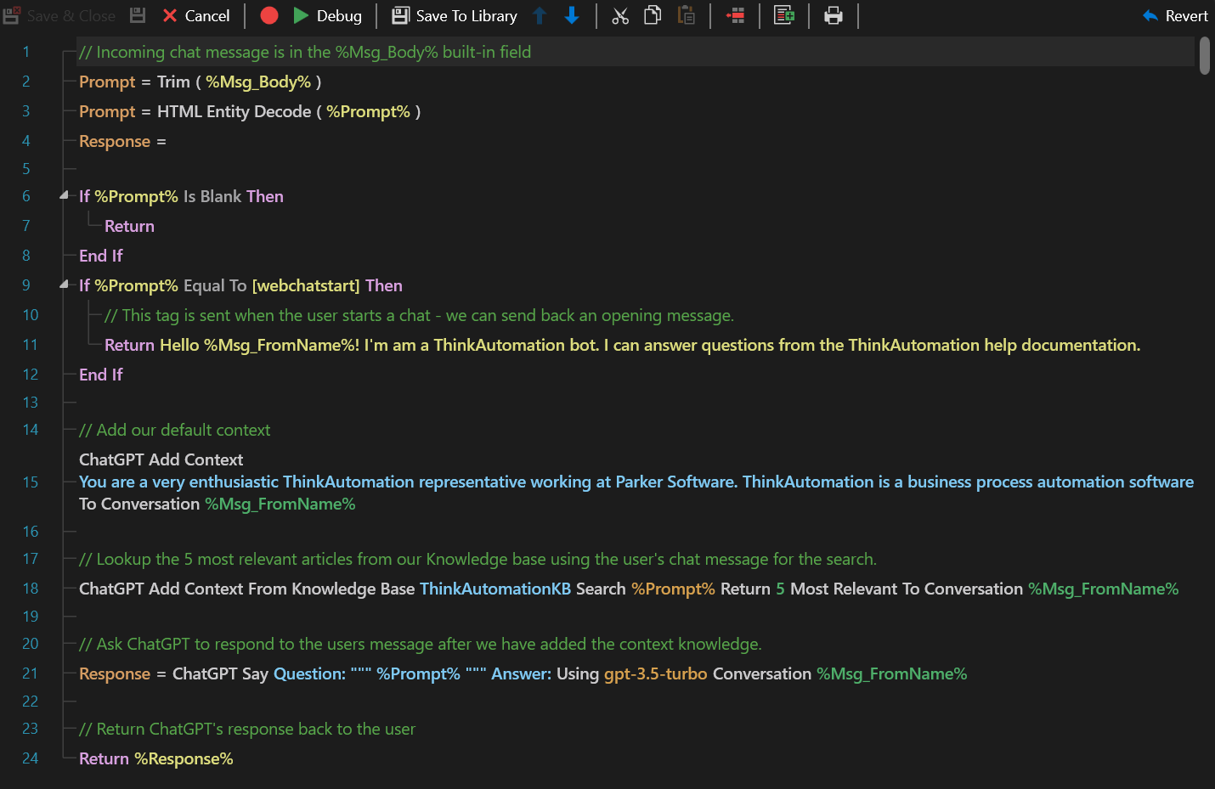Viewport: 1215px width, 789px height.
Task: Click the red breakpoint record icon
Action: point(269,15)
